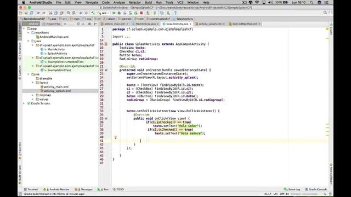This screenshot has height=197, width=351.
Task: Open the Gradle Console panel
Action: coord(316,189)
